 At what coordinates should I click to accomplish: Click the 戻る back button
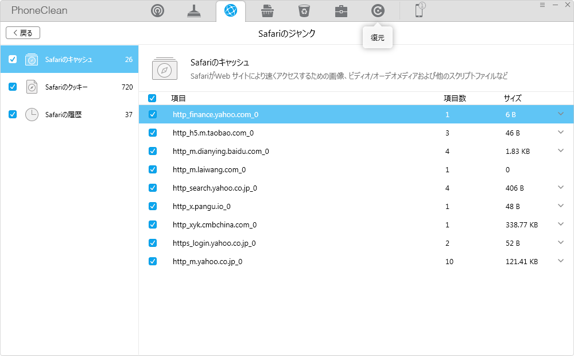[x=23, y=33]
